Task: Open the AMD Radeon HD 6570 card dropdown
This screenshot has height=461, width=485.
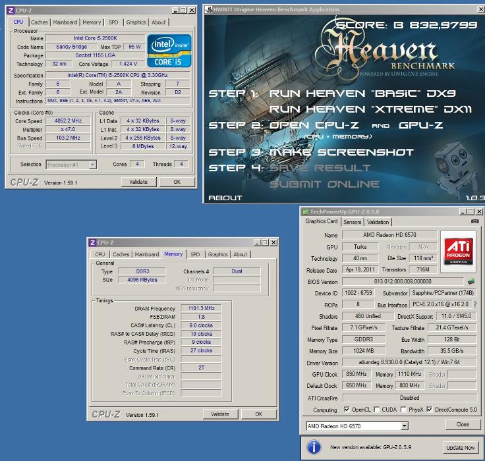Action: tap(404, 426)
